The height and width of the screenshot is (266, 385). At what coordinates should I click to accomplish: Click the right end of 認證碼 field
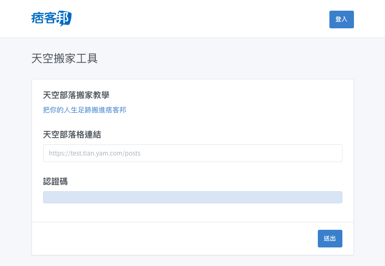pos(336,197)
